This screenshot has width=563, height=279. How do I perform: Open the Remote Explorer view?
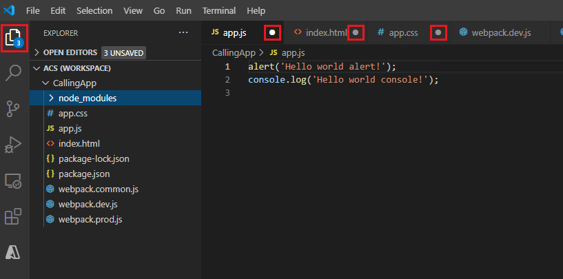click(13, 181)
